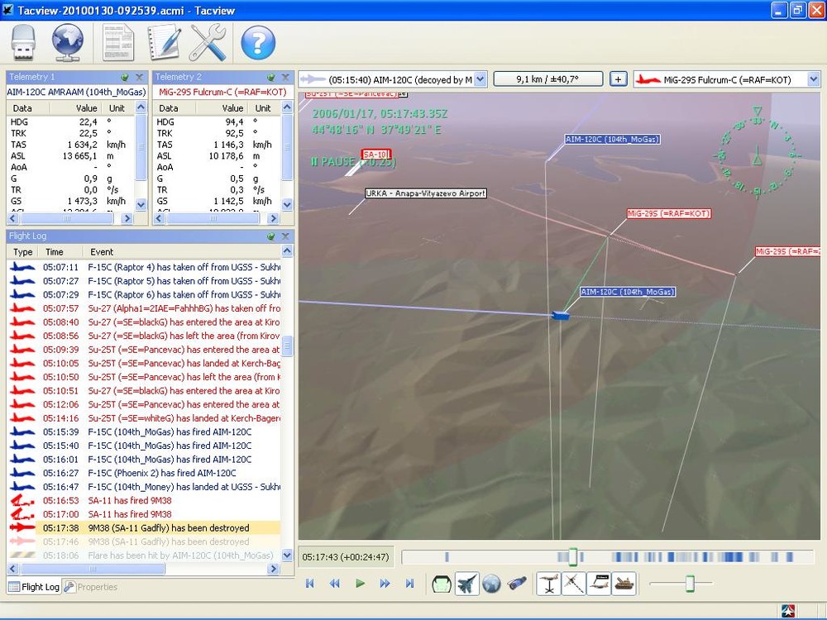Open the network globe icon in the toolbar
The width and height of the screenshot is (827, 620).
click(68, 42)
